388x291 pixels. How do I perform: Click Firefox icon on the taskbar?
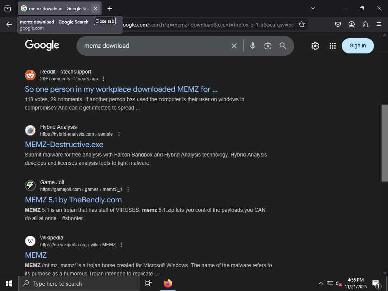click(168, 283)
